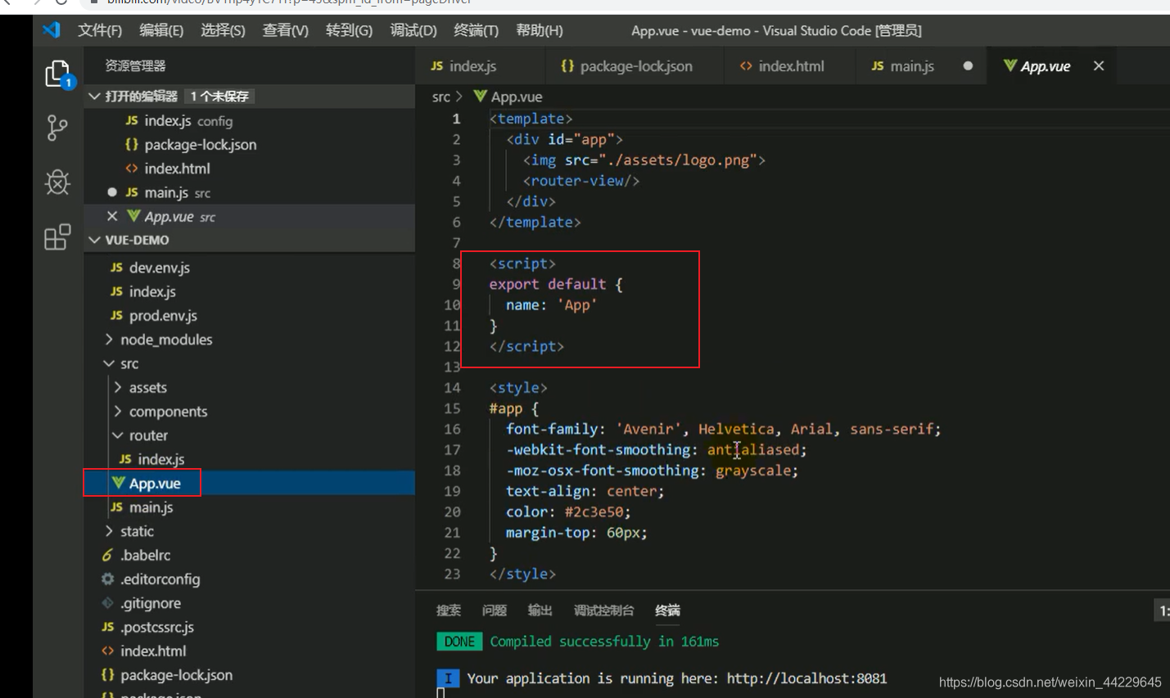The height and width of the screenshot is (698, 1170).
Task: Click the .editorconfig gear file icon
Action: click(107, 579)
